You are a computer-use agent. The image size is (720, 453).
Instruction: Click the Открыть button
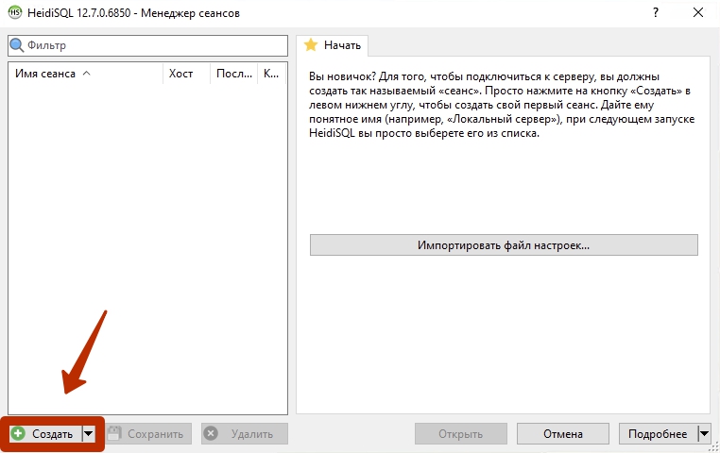[x=460, y=434]
